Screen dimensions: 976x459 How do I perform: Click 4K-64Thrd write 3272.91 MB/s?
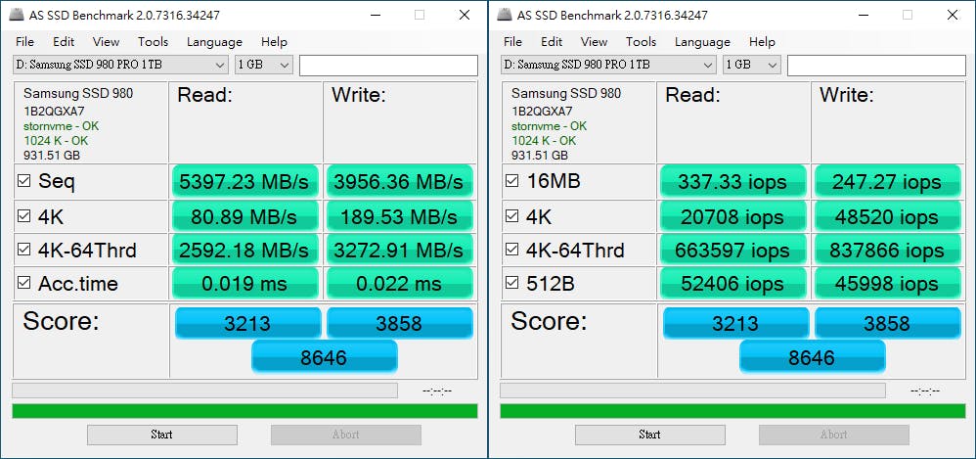pyautogui.click(x=400, y=250)
